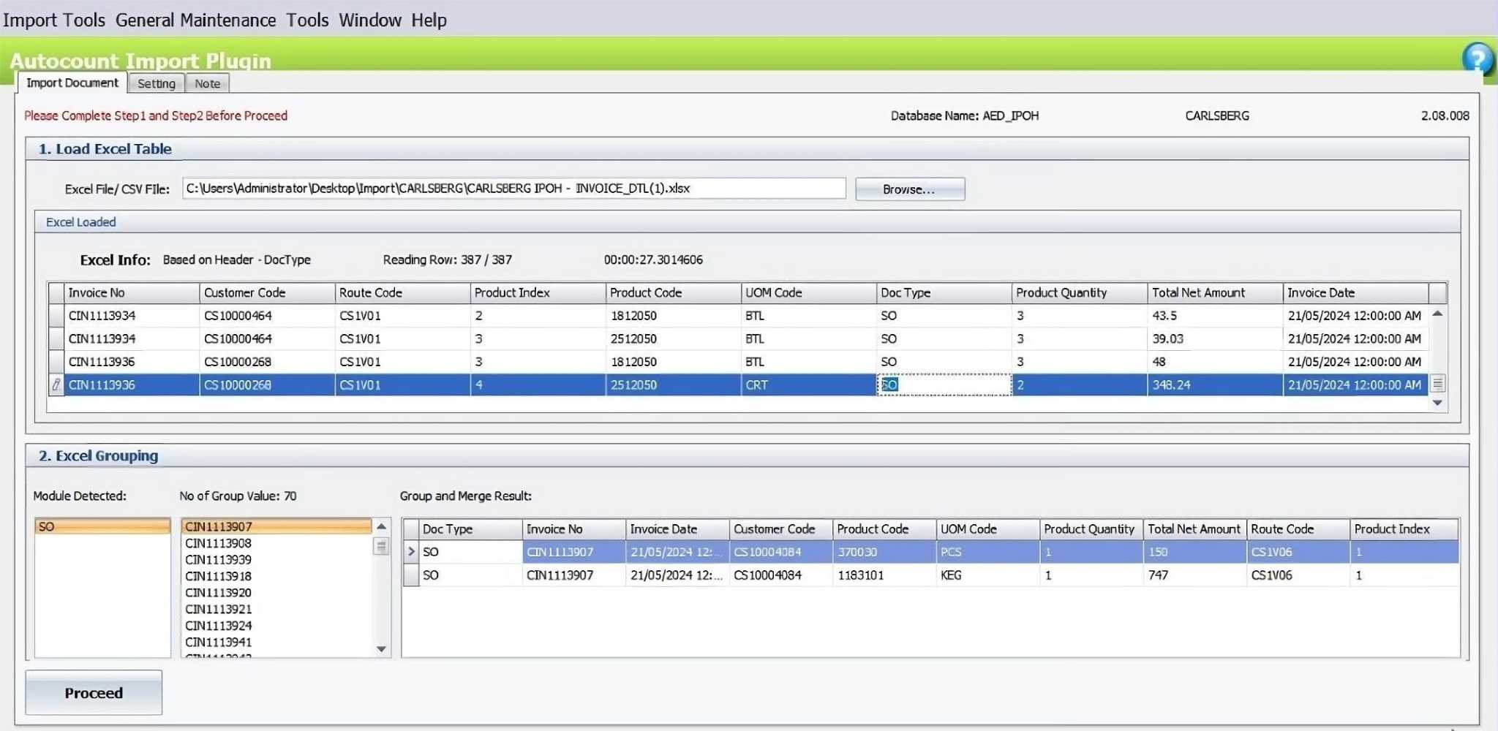This screenshot has height=731, width=1498.
Task: Click the up arrow of the Excel table scrollbar
Action: click(x=1437, y=314)
